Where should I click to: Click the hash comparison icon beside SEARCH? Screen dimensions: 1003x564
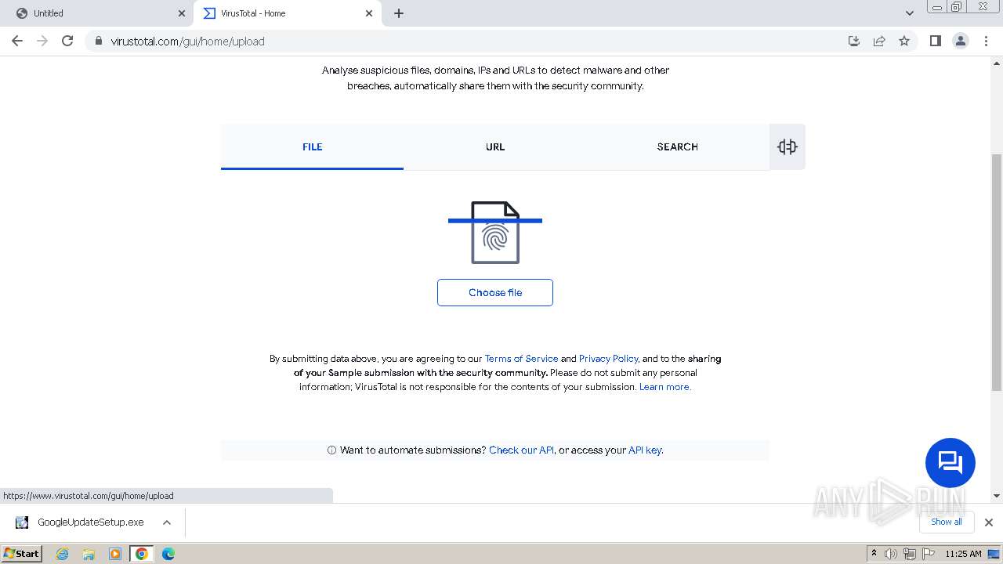coord(788,146)
